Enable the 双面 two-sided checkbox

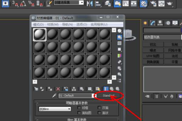pos(99,108)
